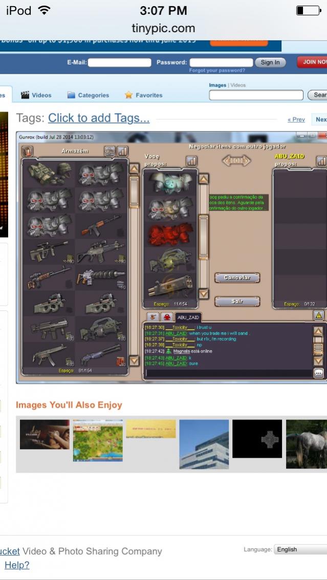Select the ABU_ZAID chat tab
The image size is (327, 580).
pyautogui.click(x=188, y=318)
